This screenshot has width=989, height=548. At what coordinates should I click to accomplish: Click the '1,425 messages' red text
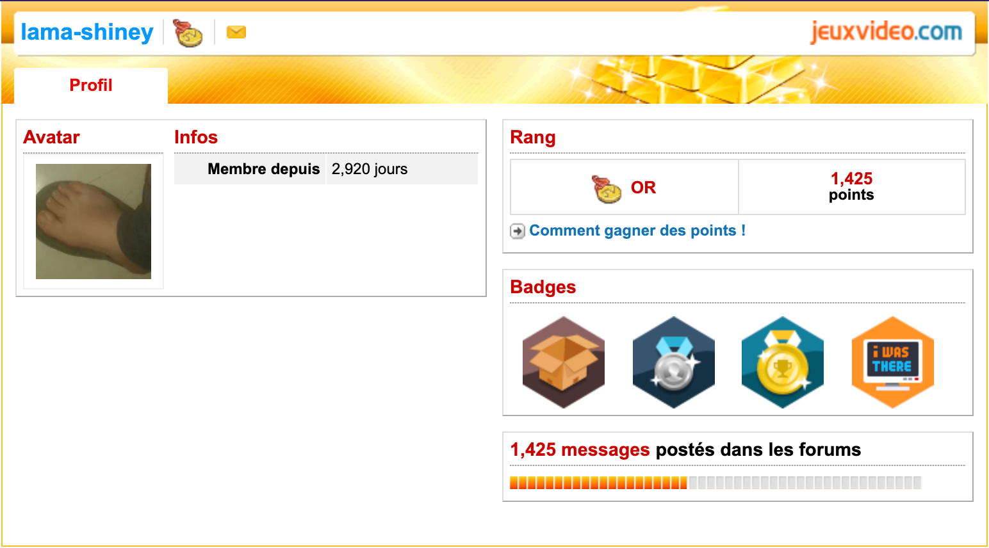[580, 449]
